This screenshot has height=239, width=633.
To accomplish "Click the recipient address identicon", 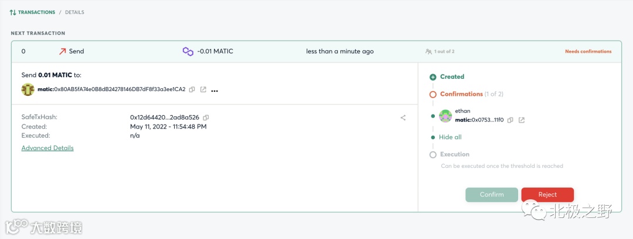I will coord(28,89).
